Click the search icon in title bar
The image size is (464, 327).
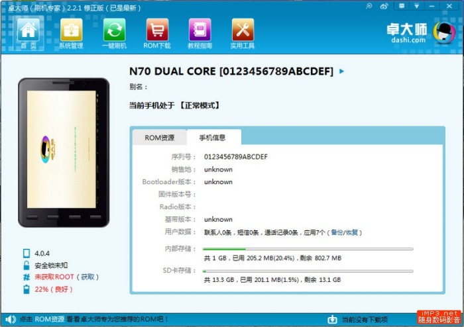tap(369, 6)
